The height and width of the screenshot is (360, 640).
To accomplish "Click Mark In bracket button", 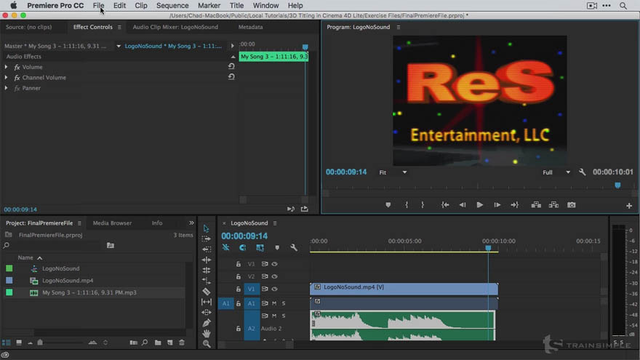I will [x=407, y=205].
